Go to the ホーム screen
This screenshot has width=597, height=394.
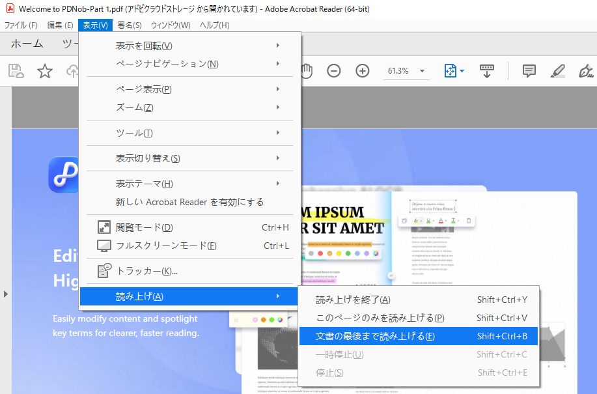point(27,44)
